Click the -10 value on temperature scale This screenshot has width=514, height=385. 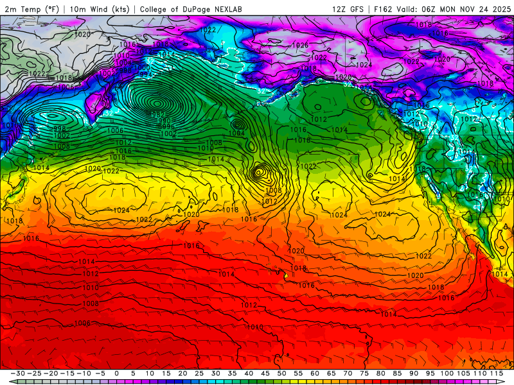pyautogui.click(x=84, y=373)
